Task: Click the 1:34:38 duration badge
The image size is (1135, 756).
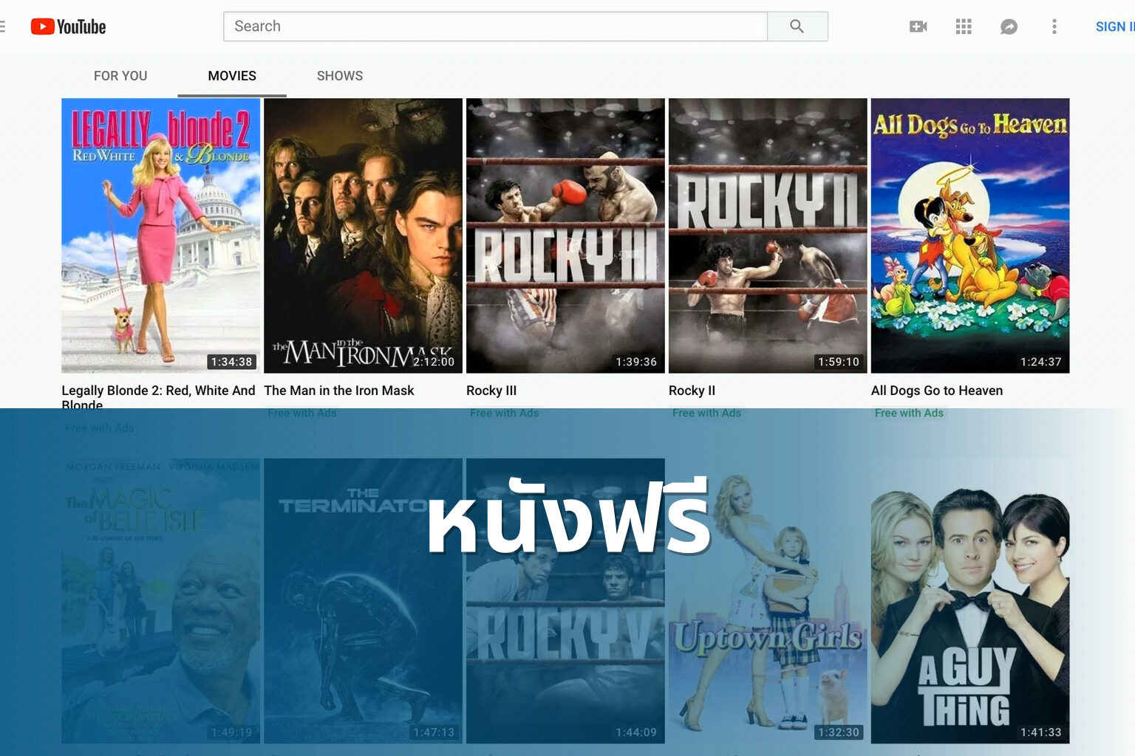Action: point(232,362)
